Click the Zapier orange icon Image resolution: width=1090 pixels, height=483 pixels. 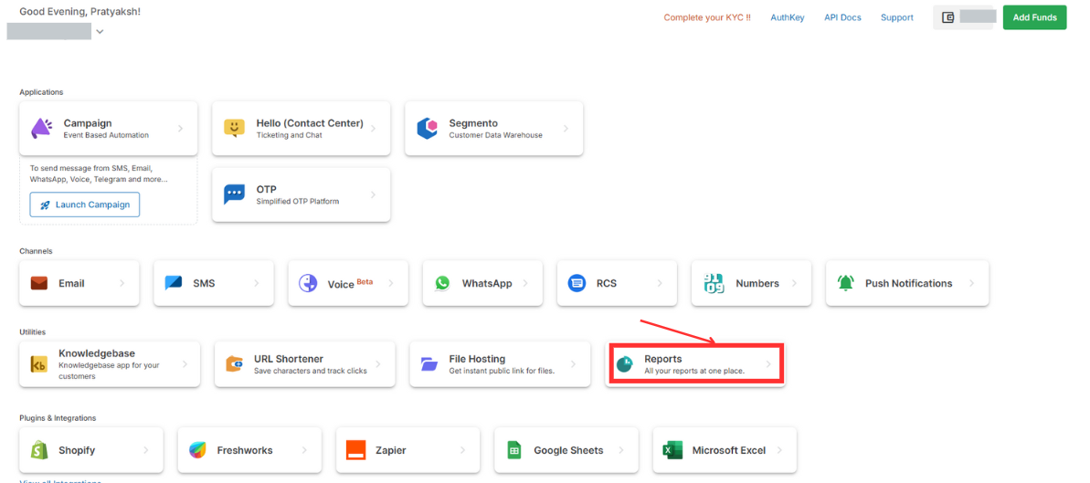click(x=356, y=450)
